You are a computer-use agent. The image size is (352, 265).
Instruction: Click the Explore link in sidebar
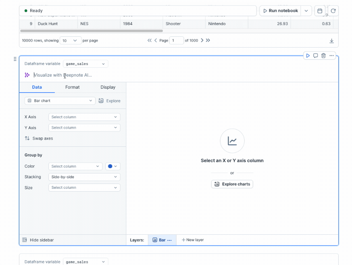tap(113, 101)
